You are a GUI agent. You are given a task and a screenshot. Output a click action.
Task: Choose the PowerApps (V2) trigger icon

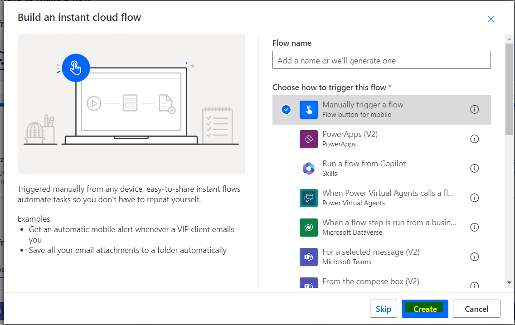pyautogui.click(x=308, y=139)
